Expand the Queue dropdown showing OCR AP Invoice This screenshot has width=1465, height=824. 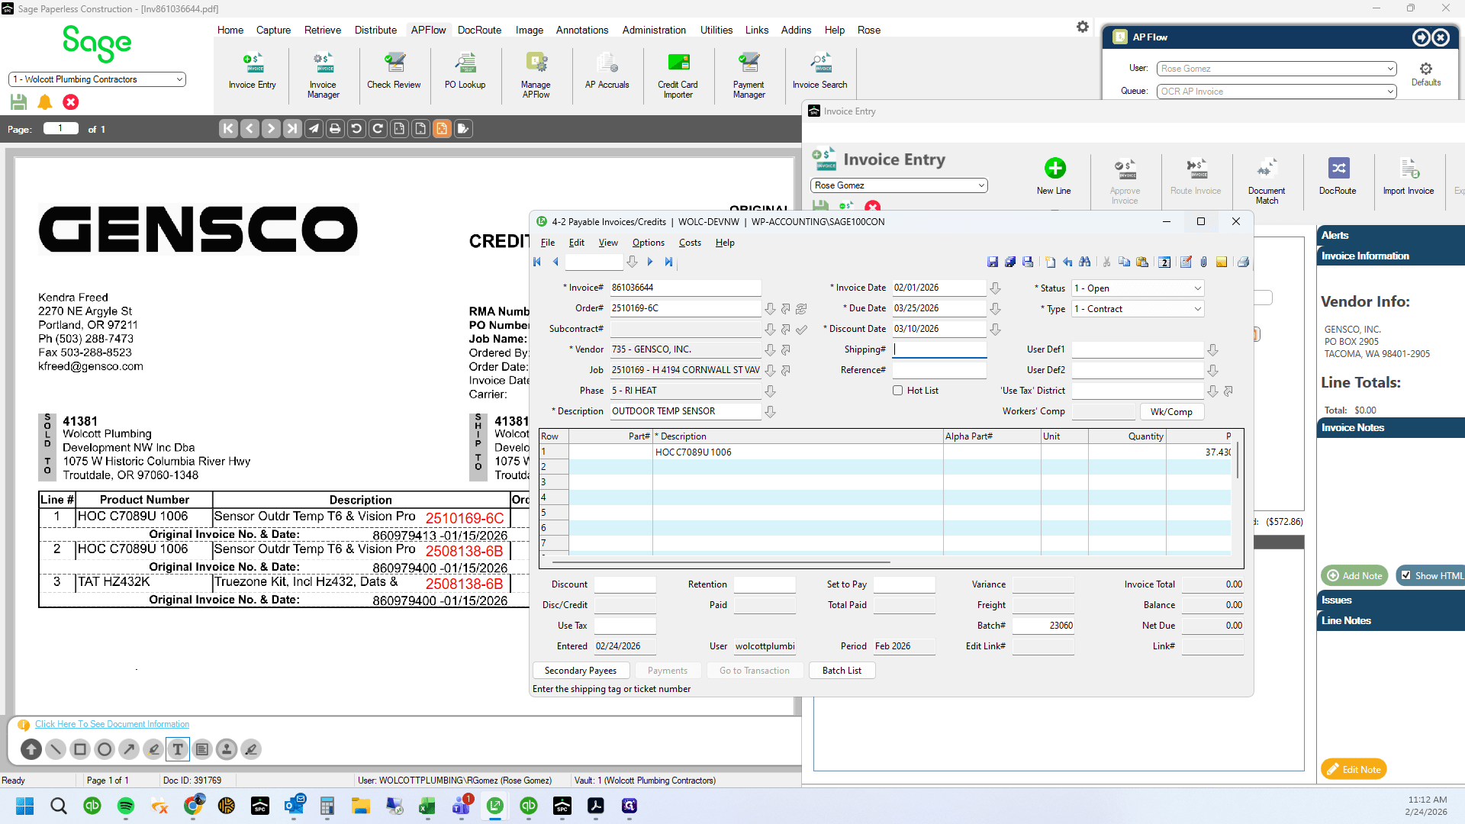1390,92
